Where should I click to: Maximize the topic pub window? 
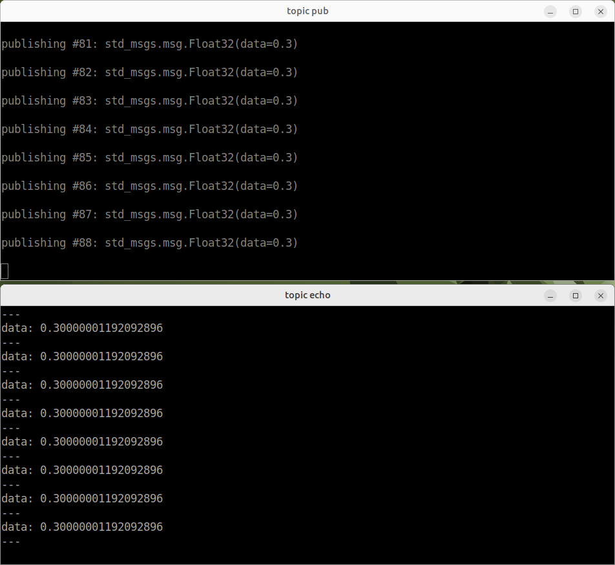coord(576,12)
